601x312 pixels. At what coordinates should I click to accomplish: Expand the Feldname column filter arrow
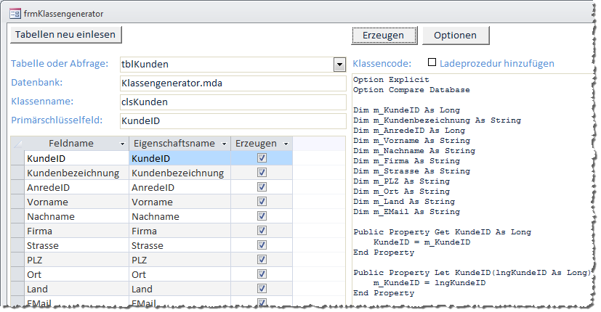coord(121,144)
